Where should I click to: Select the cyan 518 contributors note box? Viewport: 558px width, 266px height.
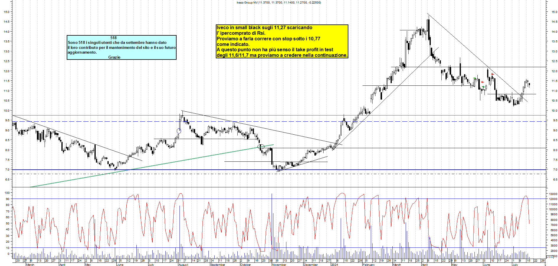[x=122, y=47]
